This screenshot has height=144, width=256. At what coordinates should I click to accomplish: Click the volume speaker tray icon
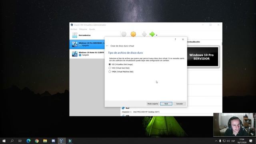coord(228,141)
